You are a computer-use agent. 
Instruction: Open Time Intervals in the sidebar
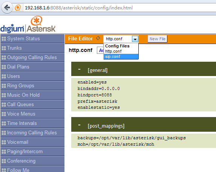[x=32, y=123]
